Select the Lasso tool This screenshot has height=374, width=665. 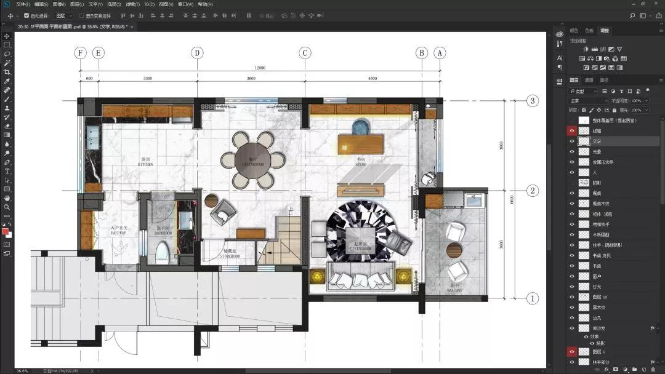click(7, 54)
